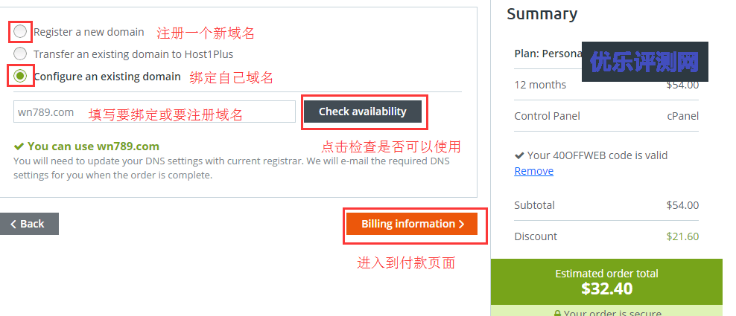Click the domain name input field
This screenshot has width=736, height=316.
pos(154,112)
